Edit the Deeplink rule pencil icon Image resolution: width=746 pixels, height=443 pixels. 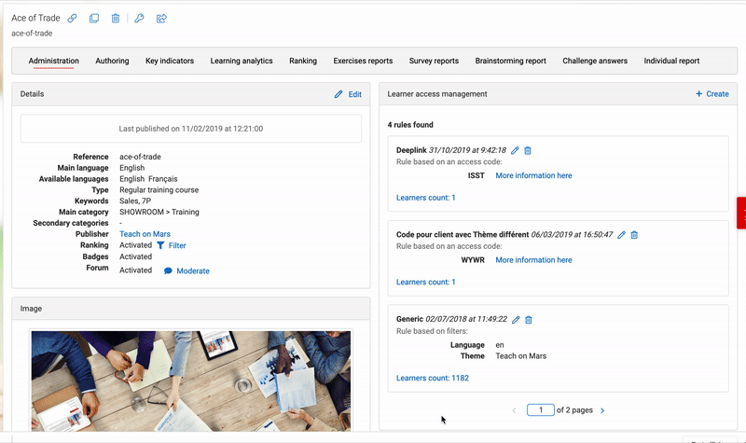[x=515, y=150]
